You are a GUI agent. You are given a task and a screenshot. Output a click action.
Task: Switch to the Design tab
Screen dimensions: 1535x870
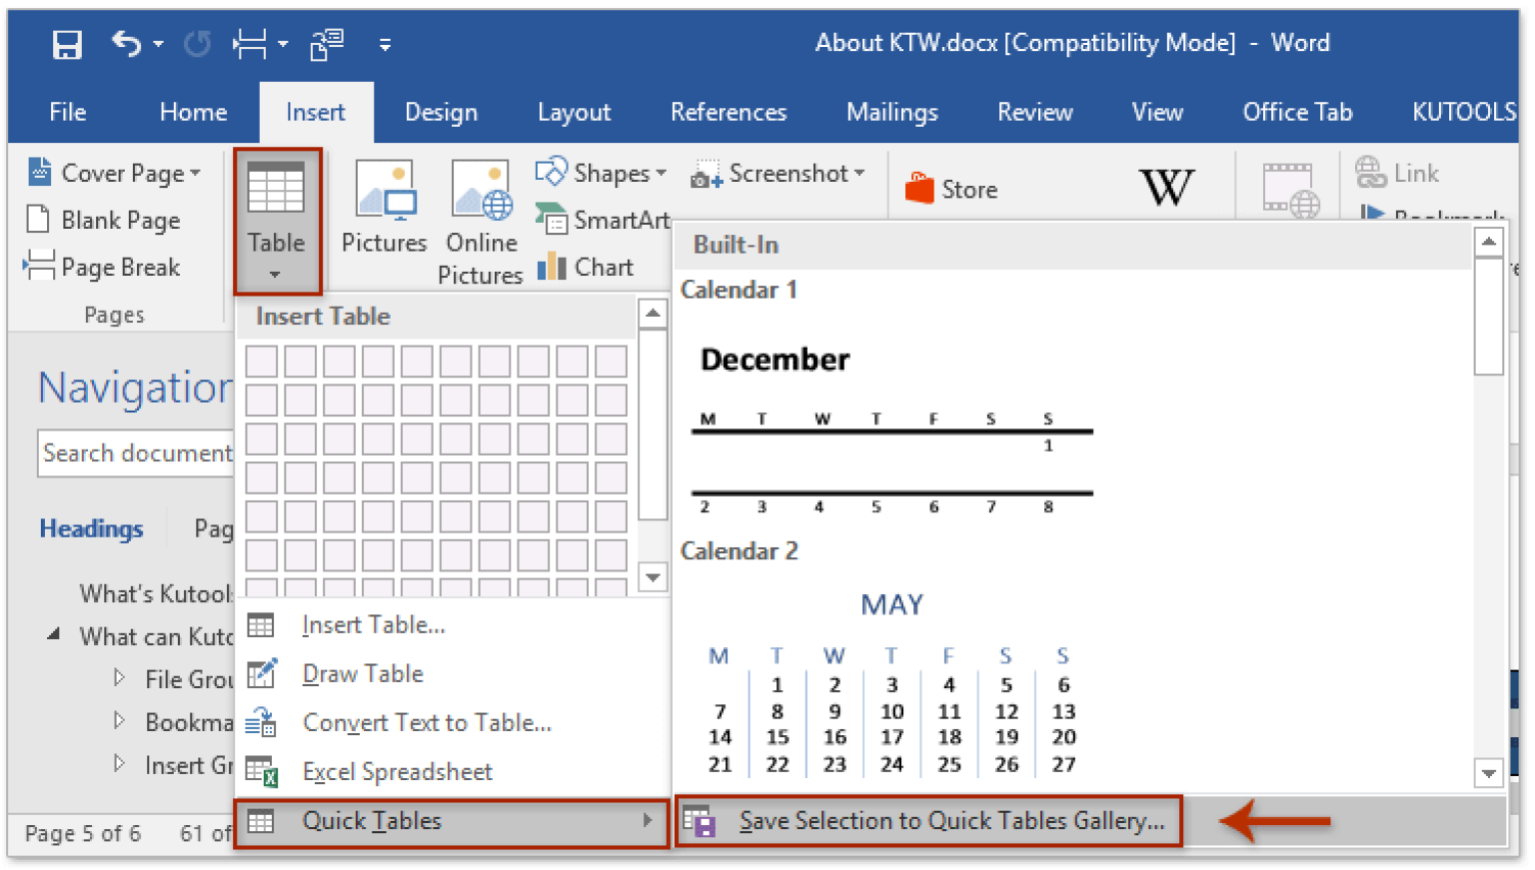441,112
